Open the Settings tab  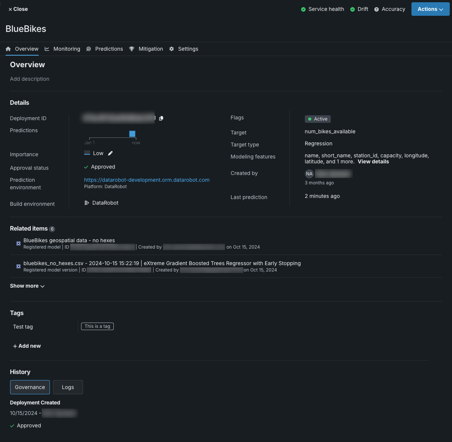[x=184, y=49]
